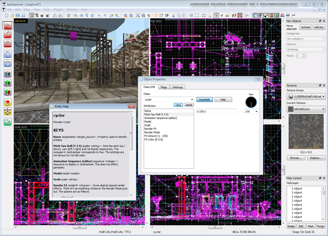Image resolution: width=328 pixels, height=236 pixels.
Task: Click the Flip horizontally icon
Action: tap(99, 15)
